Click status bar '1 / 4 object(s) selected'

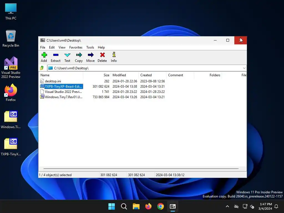pos(55,175)
